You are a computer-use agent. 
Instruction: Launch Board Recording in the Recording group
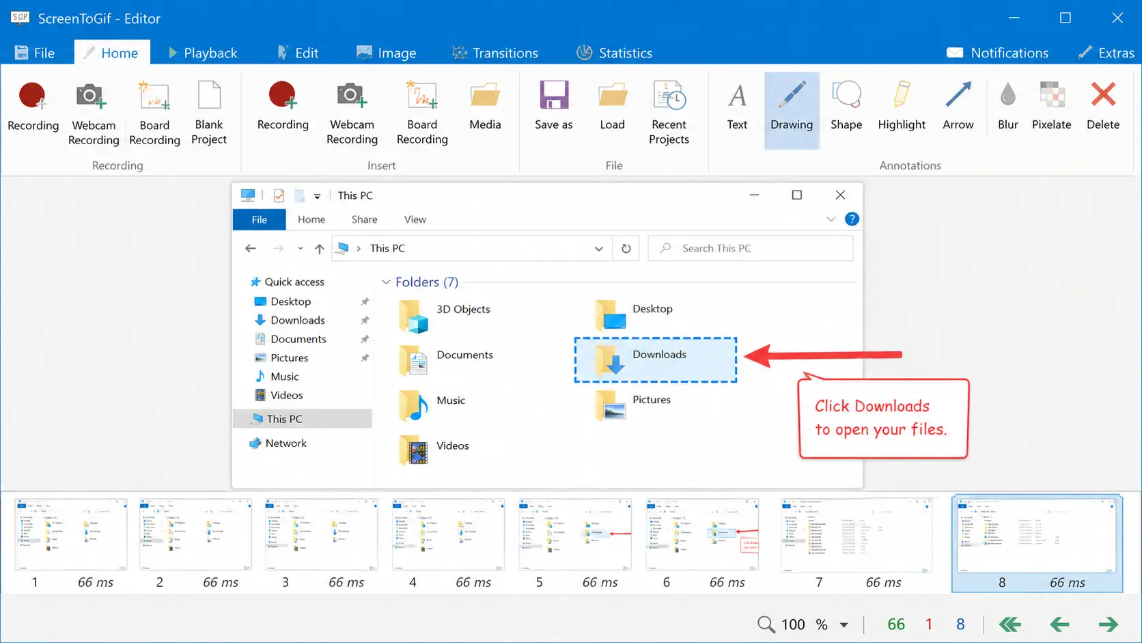click(154, 113)
